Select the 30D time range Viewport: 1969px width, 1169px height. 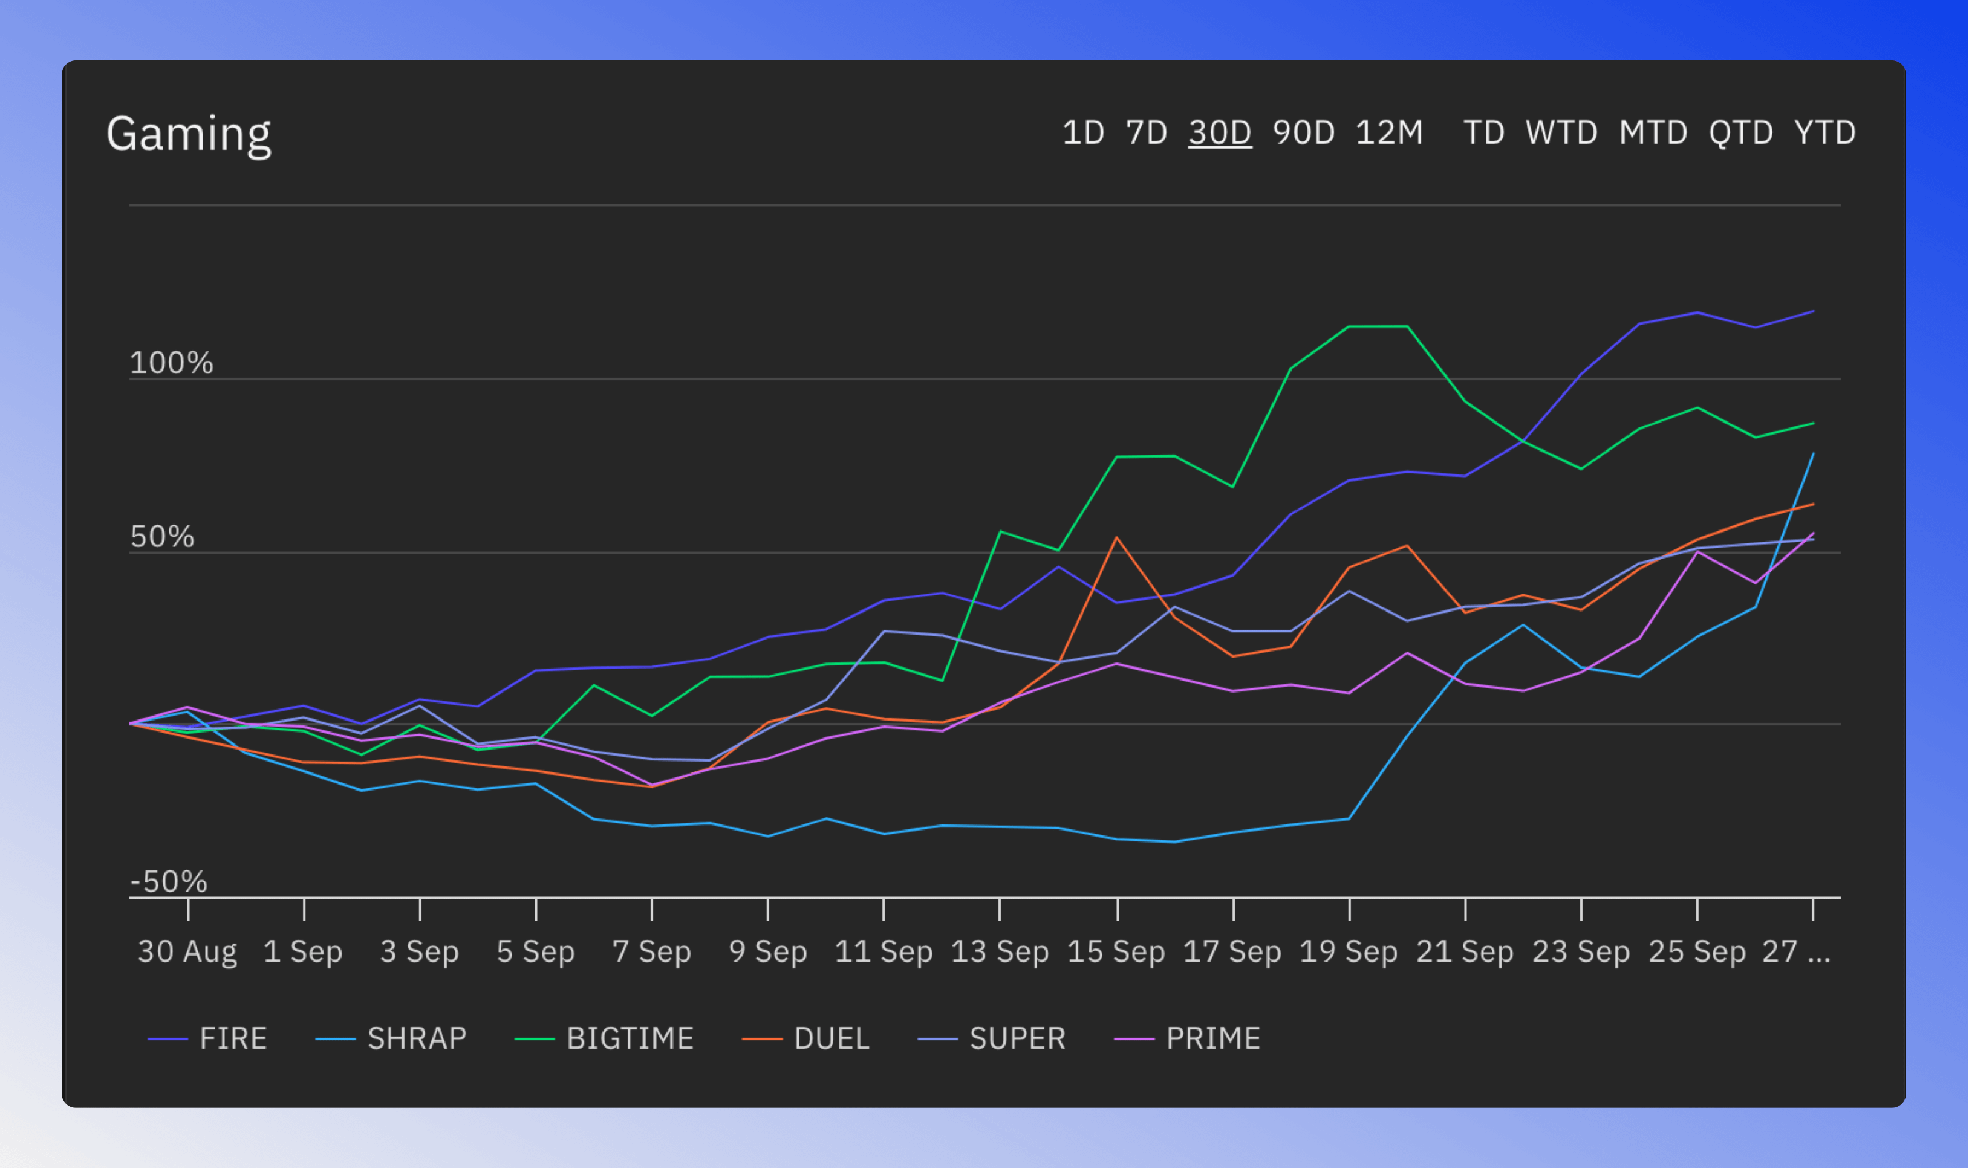(1220, 132)
